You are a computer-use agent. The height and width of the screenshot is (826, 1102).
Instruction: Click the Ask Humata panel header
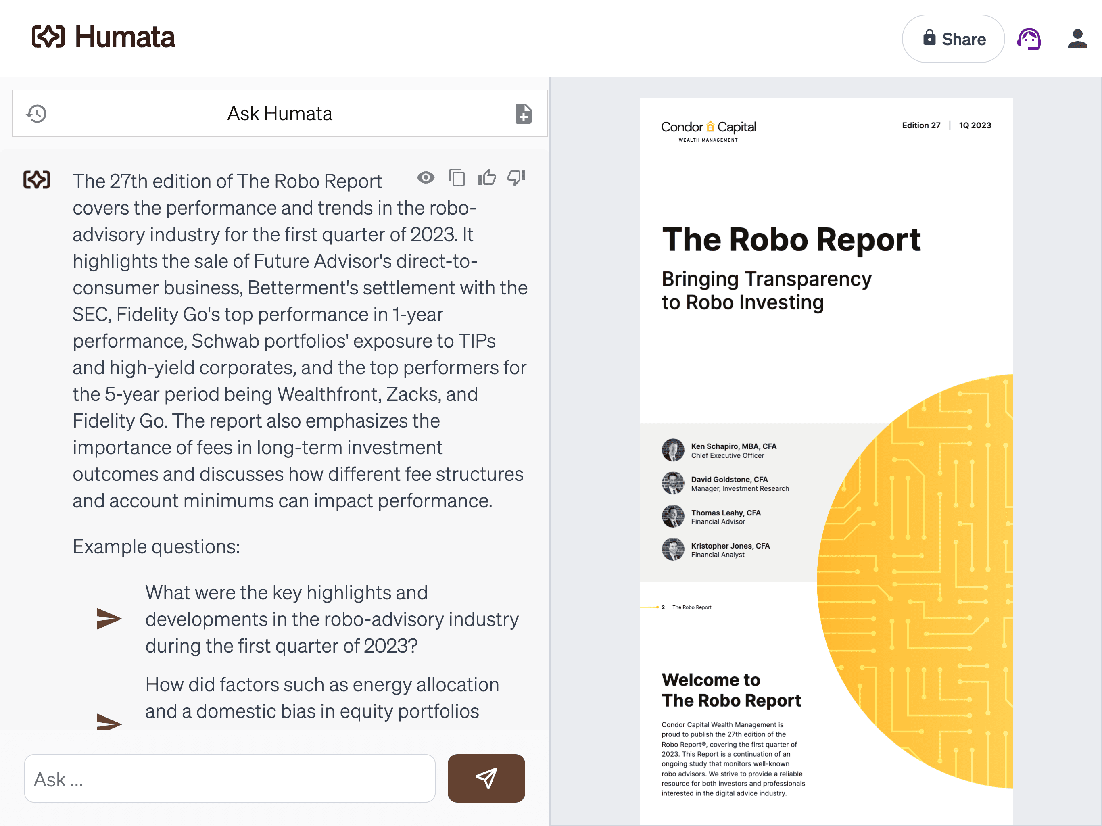(280, 114)
